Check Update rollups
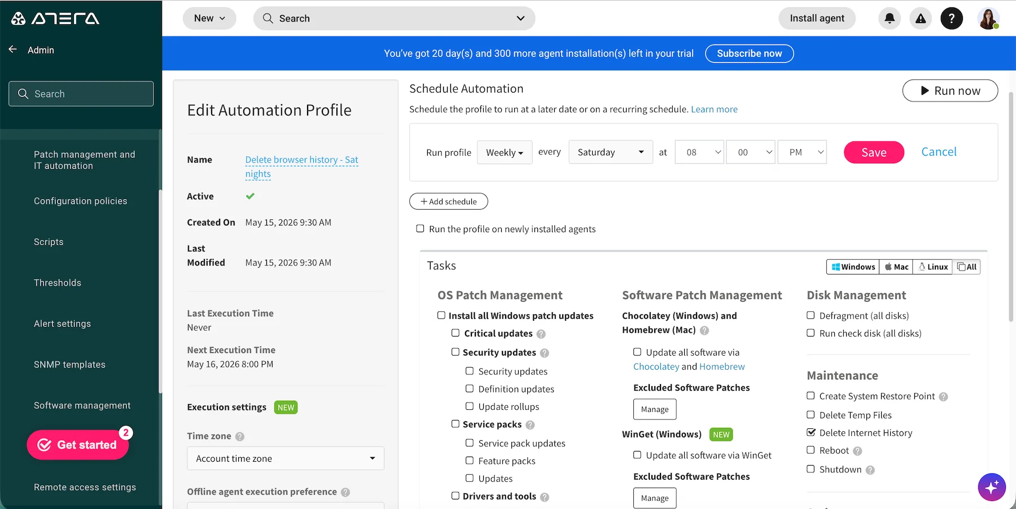 click(470, 406)
